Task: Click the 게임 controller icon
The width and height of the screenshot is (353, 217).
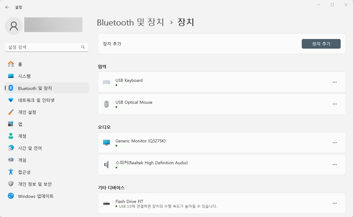Action: click(11, 160)
